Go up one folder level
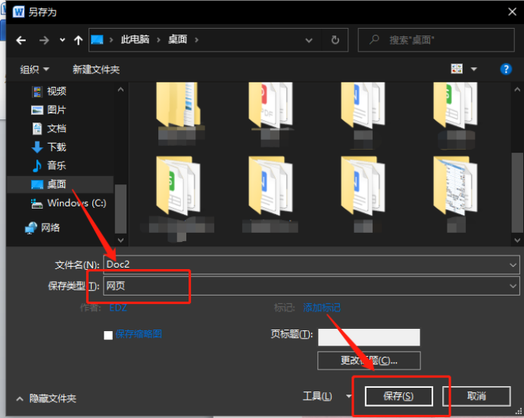 point(78,40)
